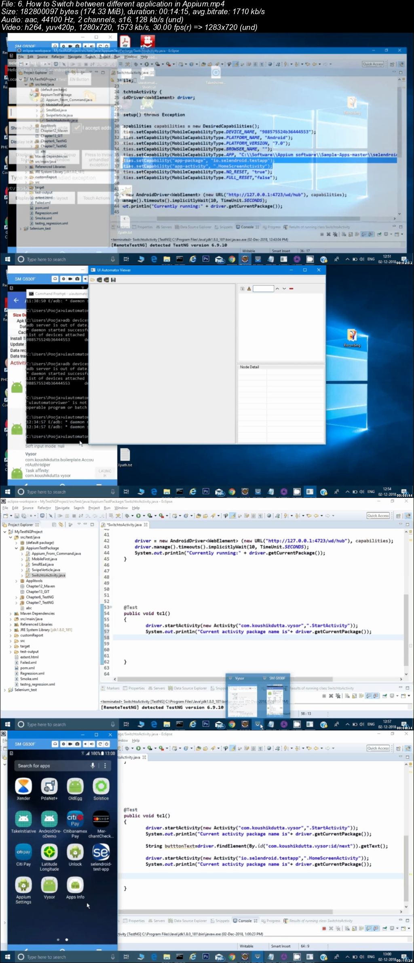Open Photoshop on taskbar showing 13:00 clock
Screen dimensions: 414x963
click(x=206, y=957)
